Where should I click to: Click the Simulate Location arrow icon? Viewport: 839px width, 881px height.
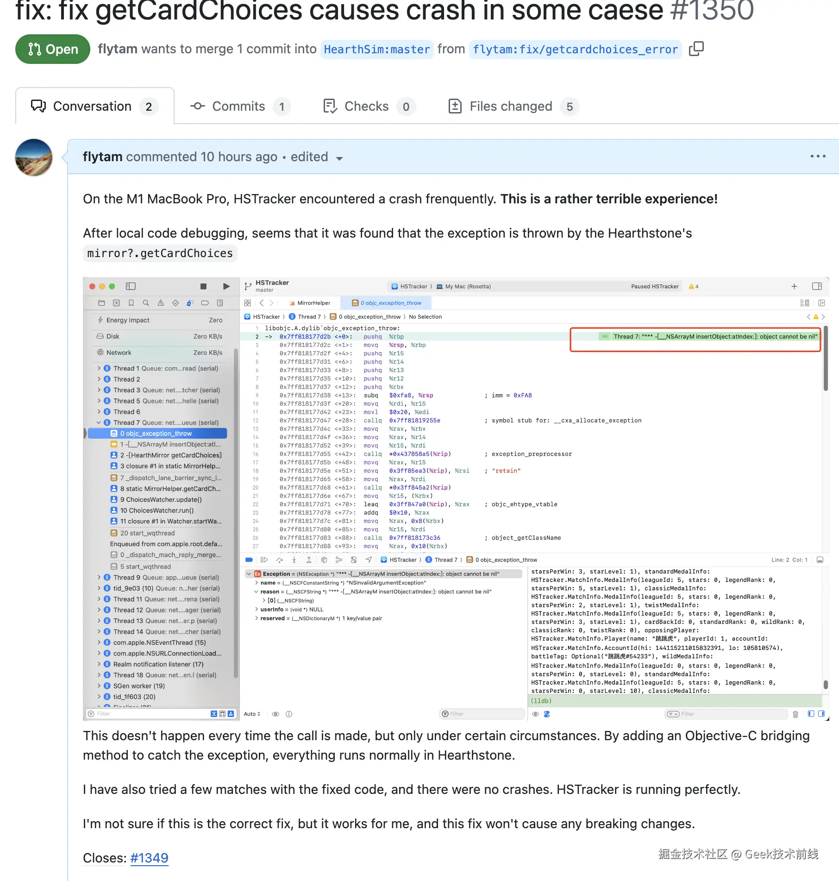click(369, 560)
